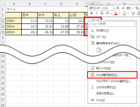Screen dimensions: 140x107
Task: Click the text alignment icon
Action: (102, 13)
